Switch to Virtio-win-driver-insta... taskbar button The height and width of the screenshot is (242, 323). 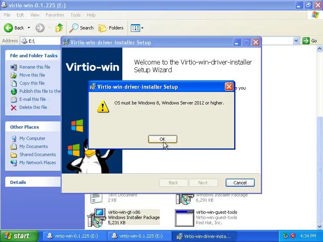[204, 236]
